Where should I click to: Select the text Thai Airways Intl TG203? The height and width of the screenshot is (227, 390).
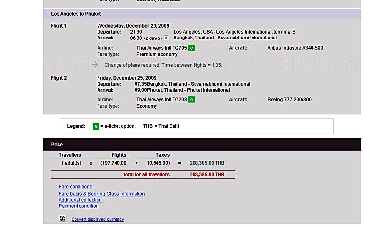(x=162, y=100)
